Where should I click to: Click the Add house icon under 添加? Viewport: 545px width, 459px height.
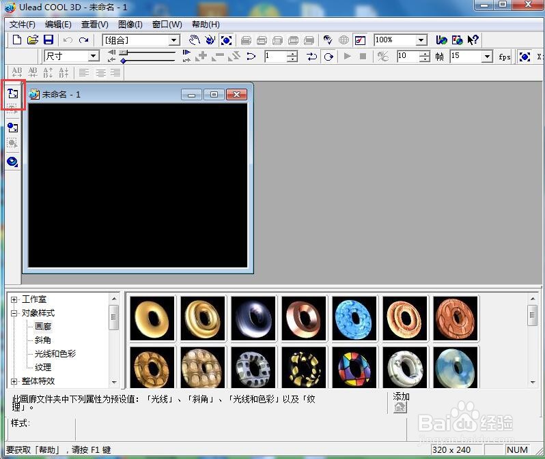400,407
